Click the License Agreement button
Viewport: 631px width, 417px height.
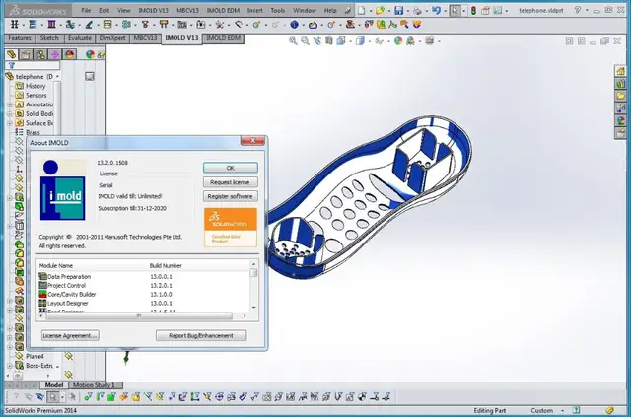70,336
